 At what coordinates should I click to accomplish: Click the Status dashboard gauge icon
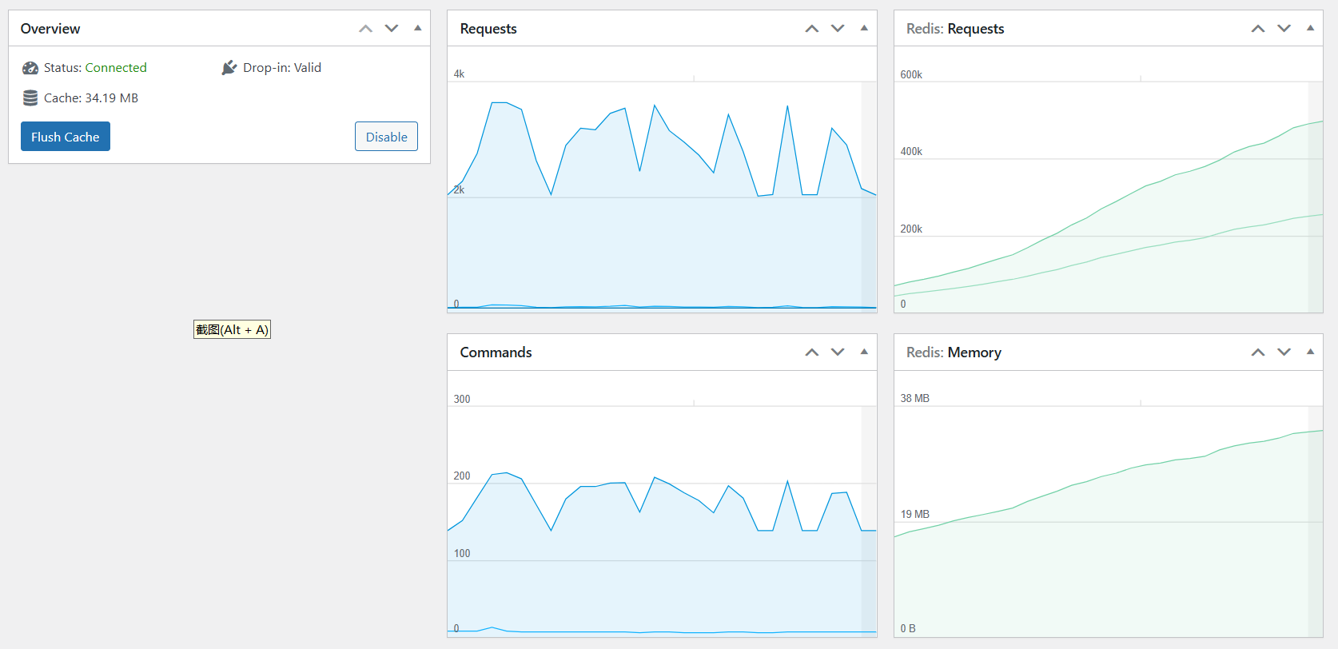click(30, 68)
